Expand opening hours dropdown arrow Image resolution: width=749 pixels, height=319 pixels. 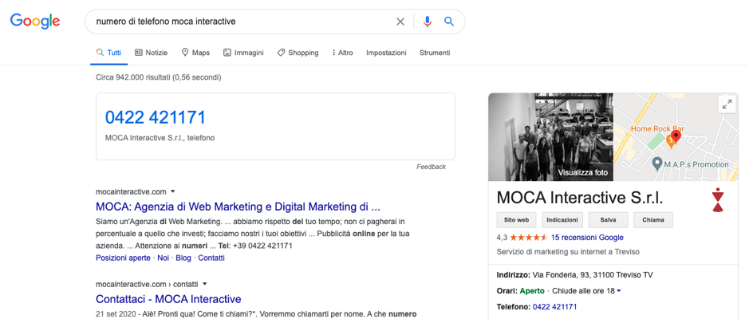(x=619, y=291)
